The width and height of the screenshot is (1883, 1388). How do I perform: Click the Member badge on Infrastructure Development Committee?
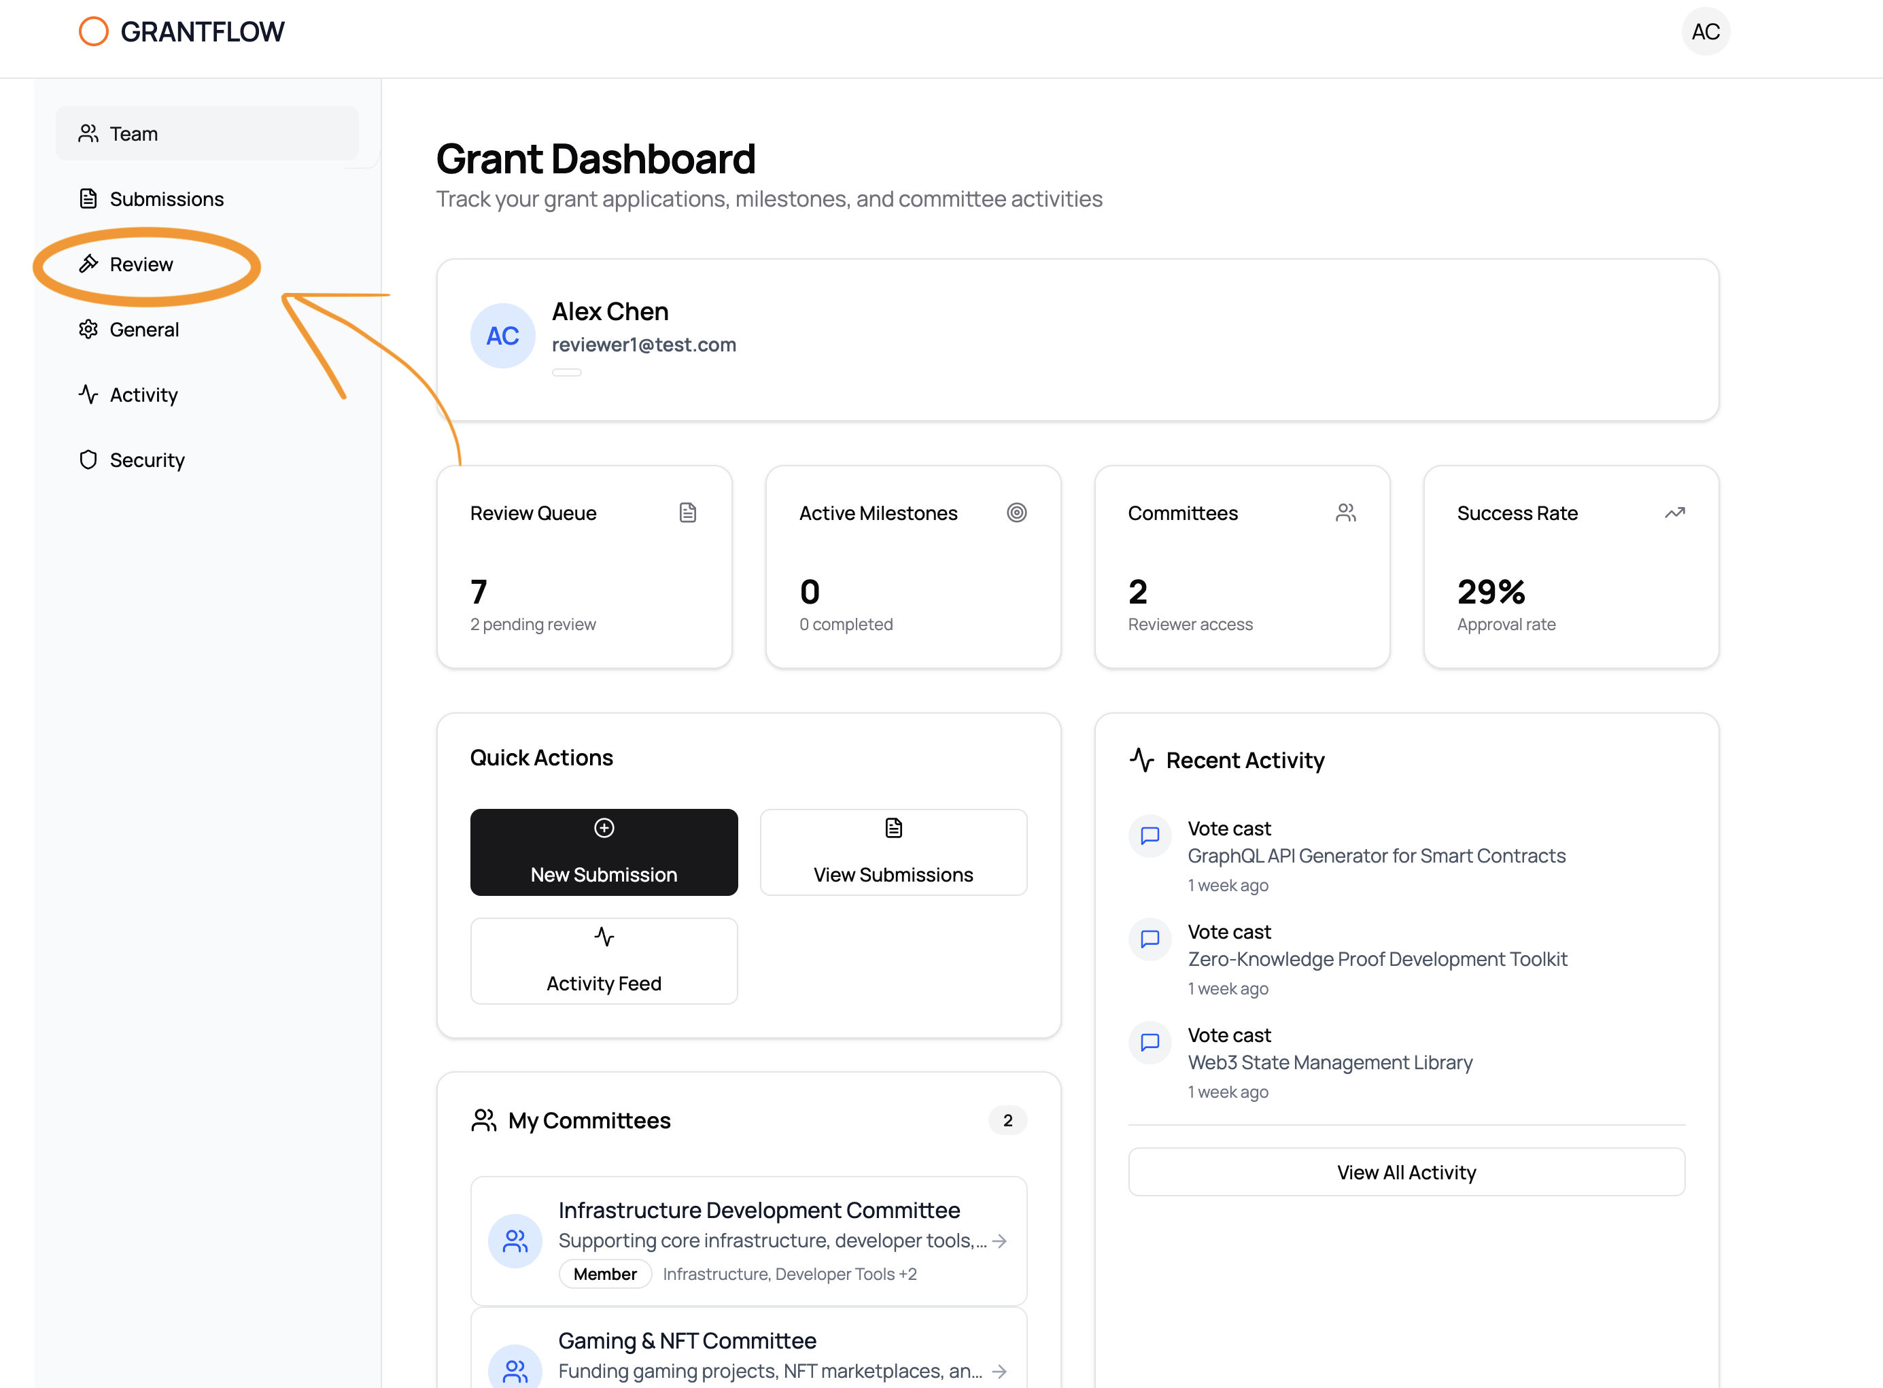604,1274
